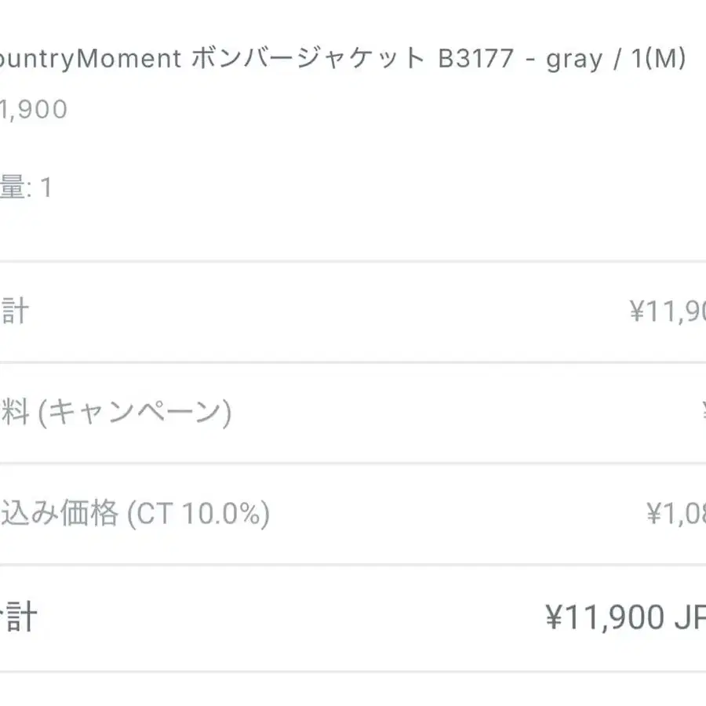Image resolution: width=706 pixels, height=706 pixels.
Task: Click the quantity value 1
Action: tap(45, 188)
